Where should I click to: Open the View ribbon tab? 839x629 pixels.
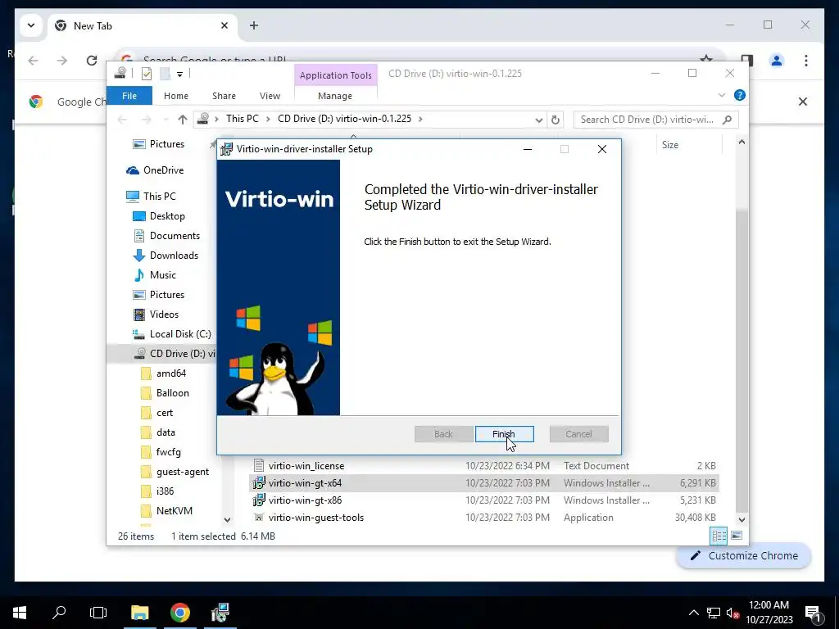pos(270,96)
